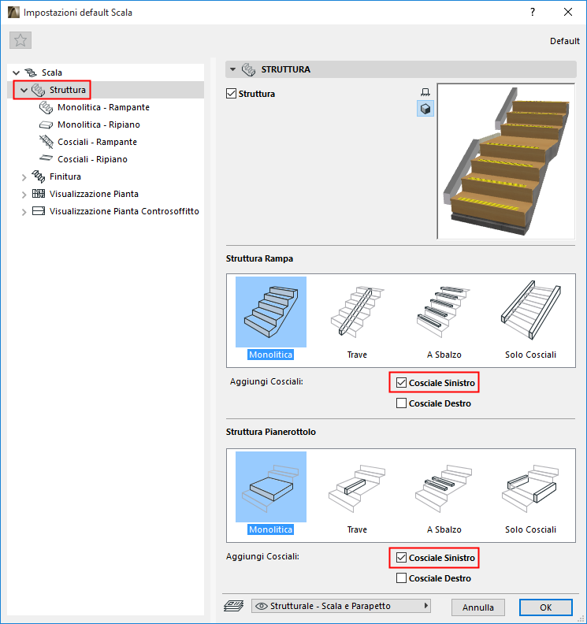This screenshot has height=624, width=587.
Task: Select Visualizzazione Pianta Controsoffitto item
Action: [x=124, y=211]
